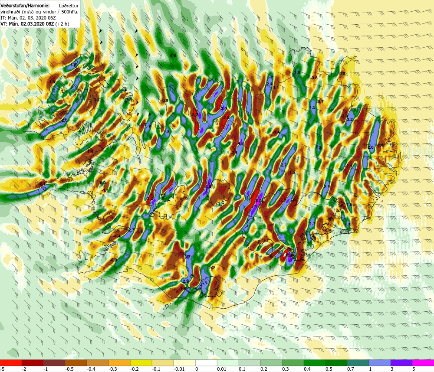Click the '1.0' value label on the map
The image size is (434, 372).
(297, 72)
